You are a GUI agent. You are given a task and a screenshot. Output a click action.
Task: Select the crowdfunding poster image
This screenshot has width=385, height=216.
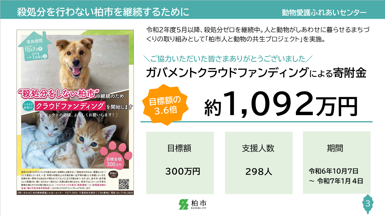75,112
